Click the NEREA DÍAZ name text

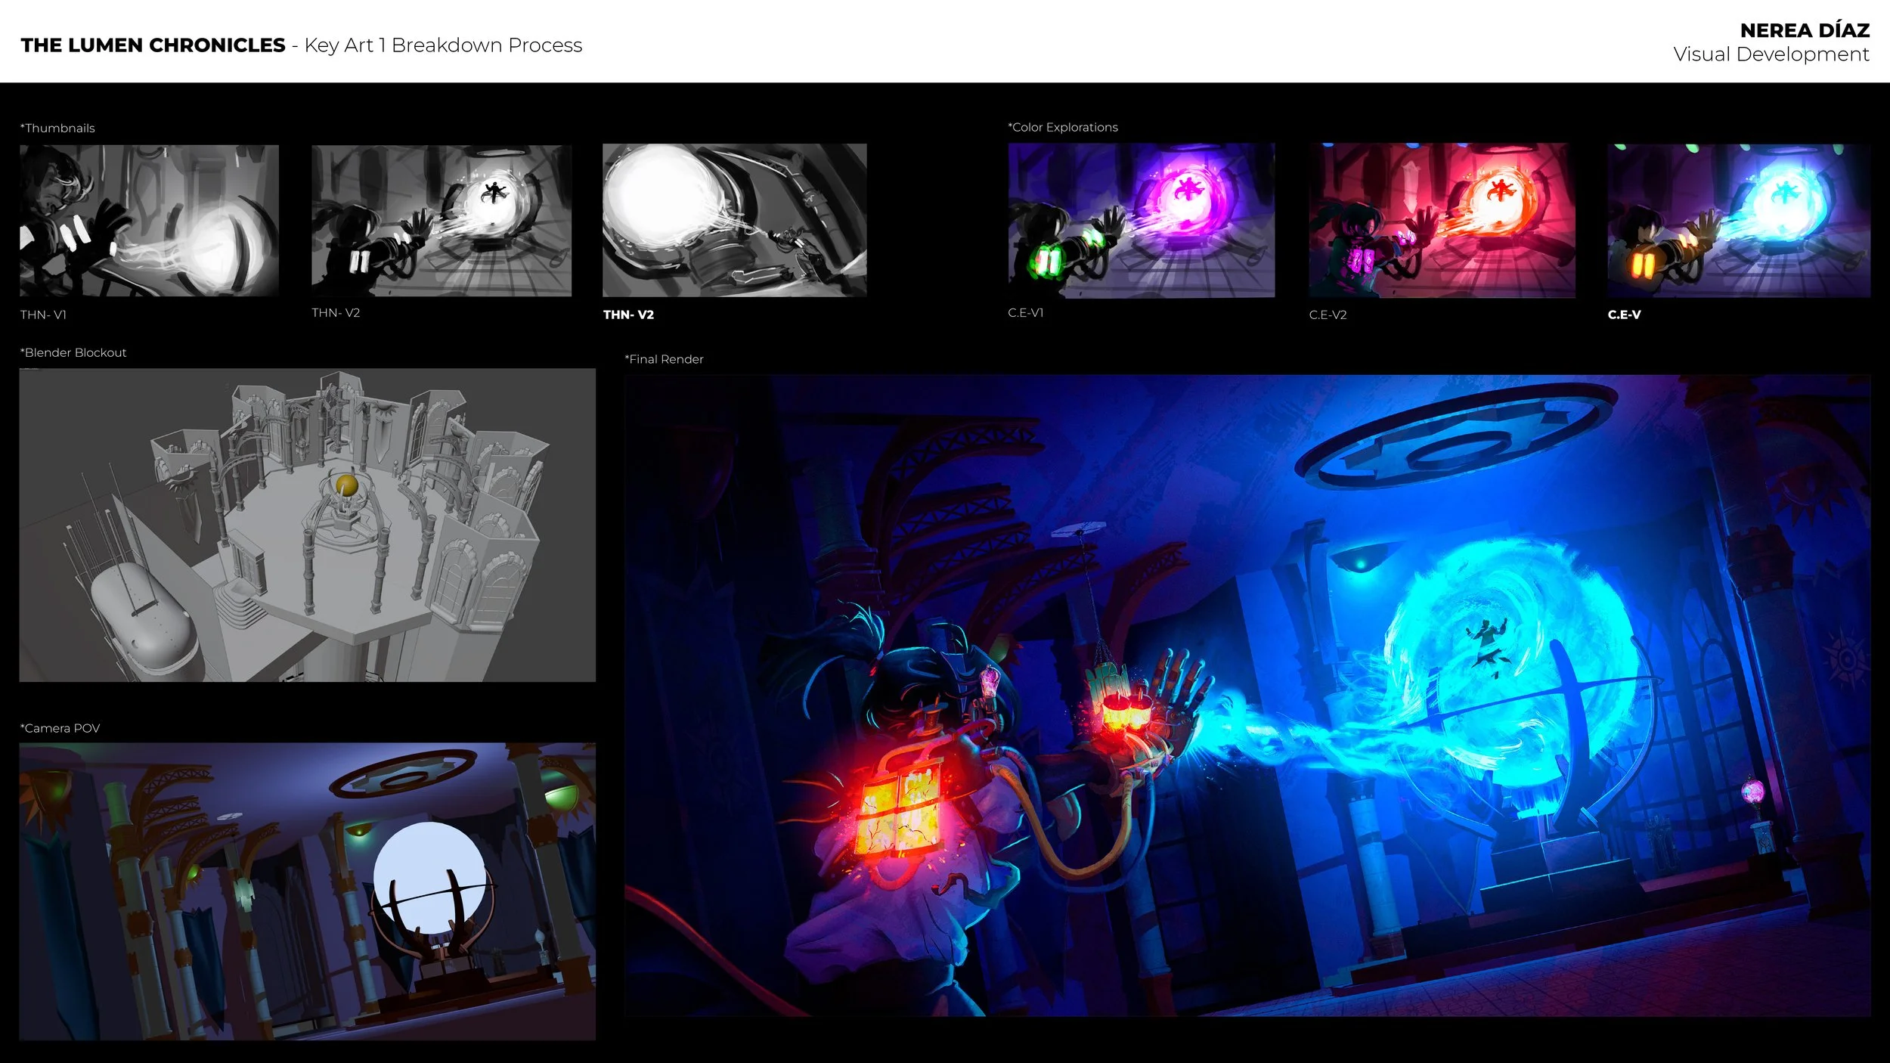click(x=1805, y=30)
